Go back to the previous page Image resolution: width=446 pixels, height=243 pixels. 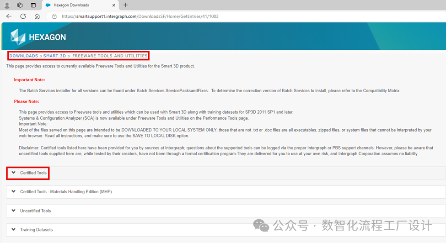(9, 16)
